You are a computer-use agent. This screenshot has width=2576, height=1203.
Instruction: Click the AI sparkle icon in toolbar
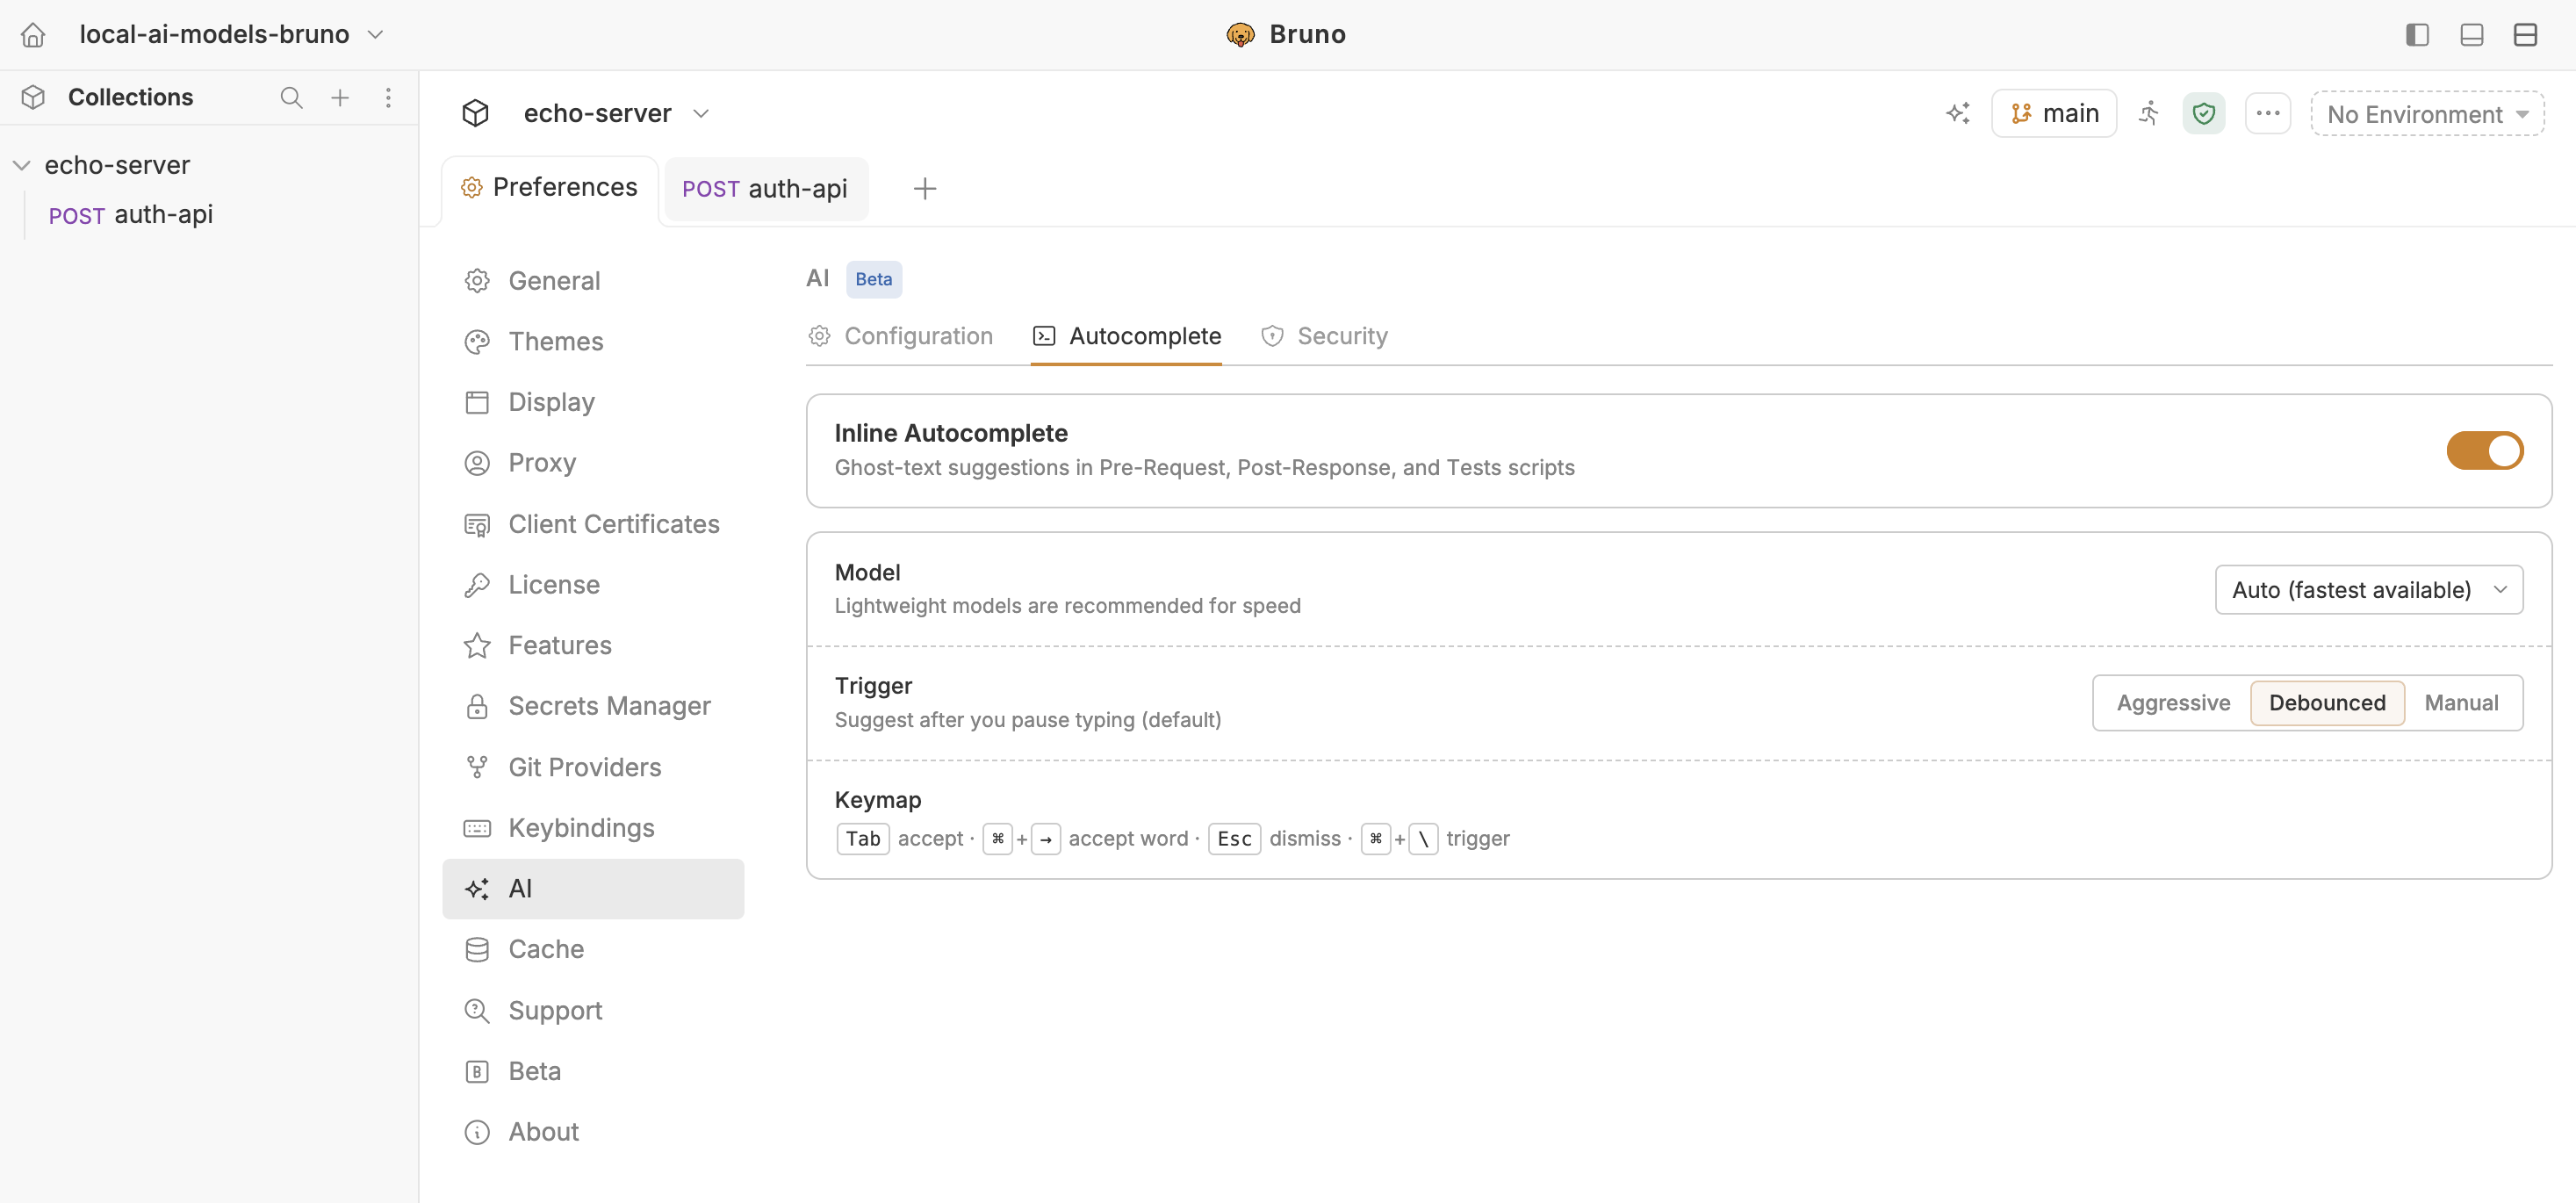click(x=1958, y=113)
